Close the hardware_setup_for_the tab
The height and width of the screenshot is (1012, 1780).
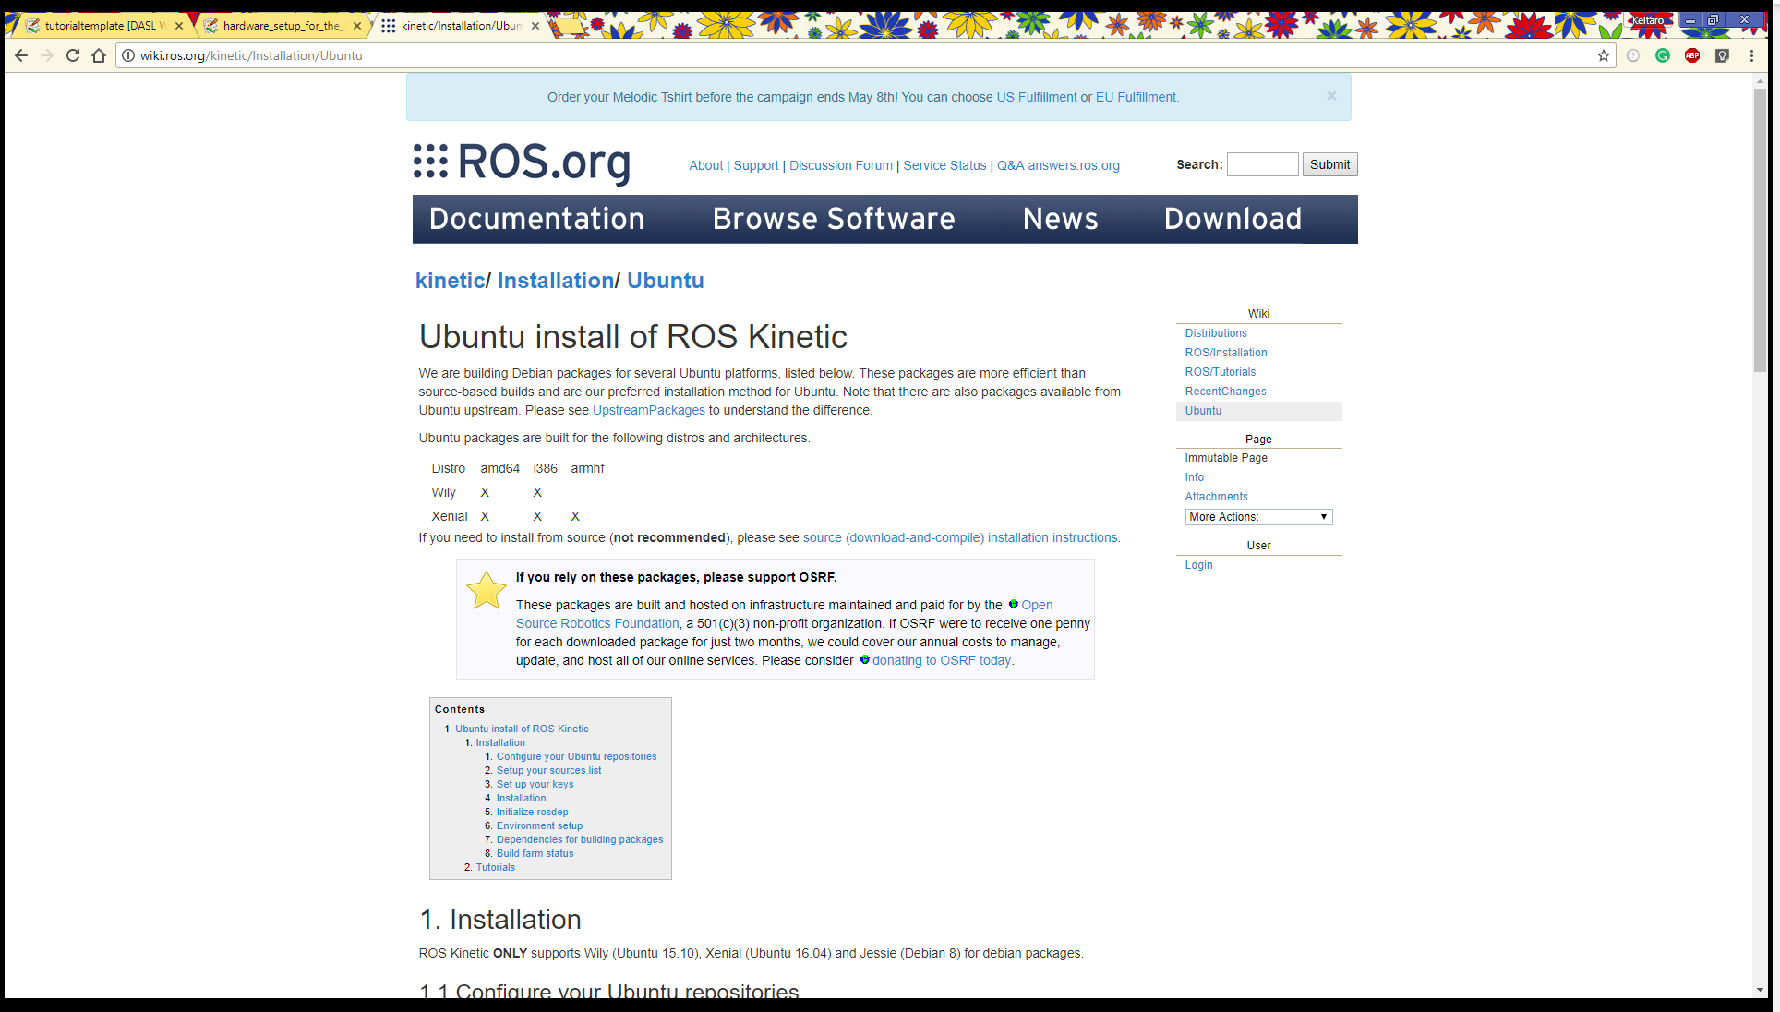point(357,26)
